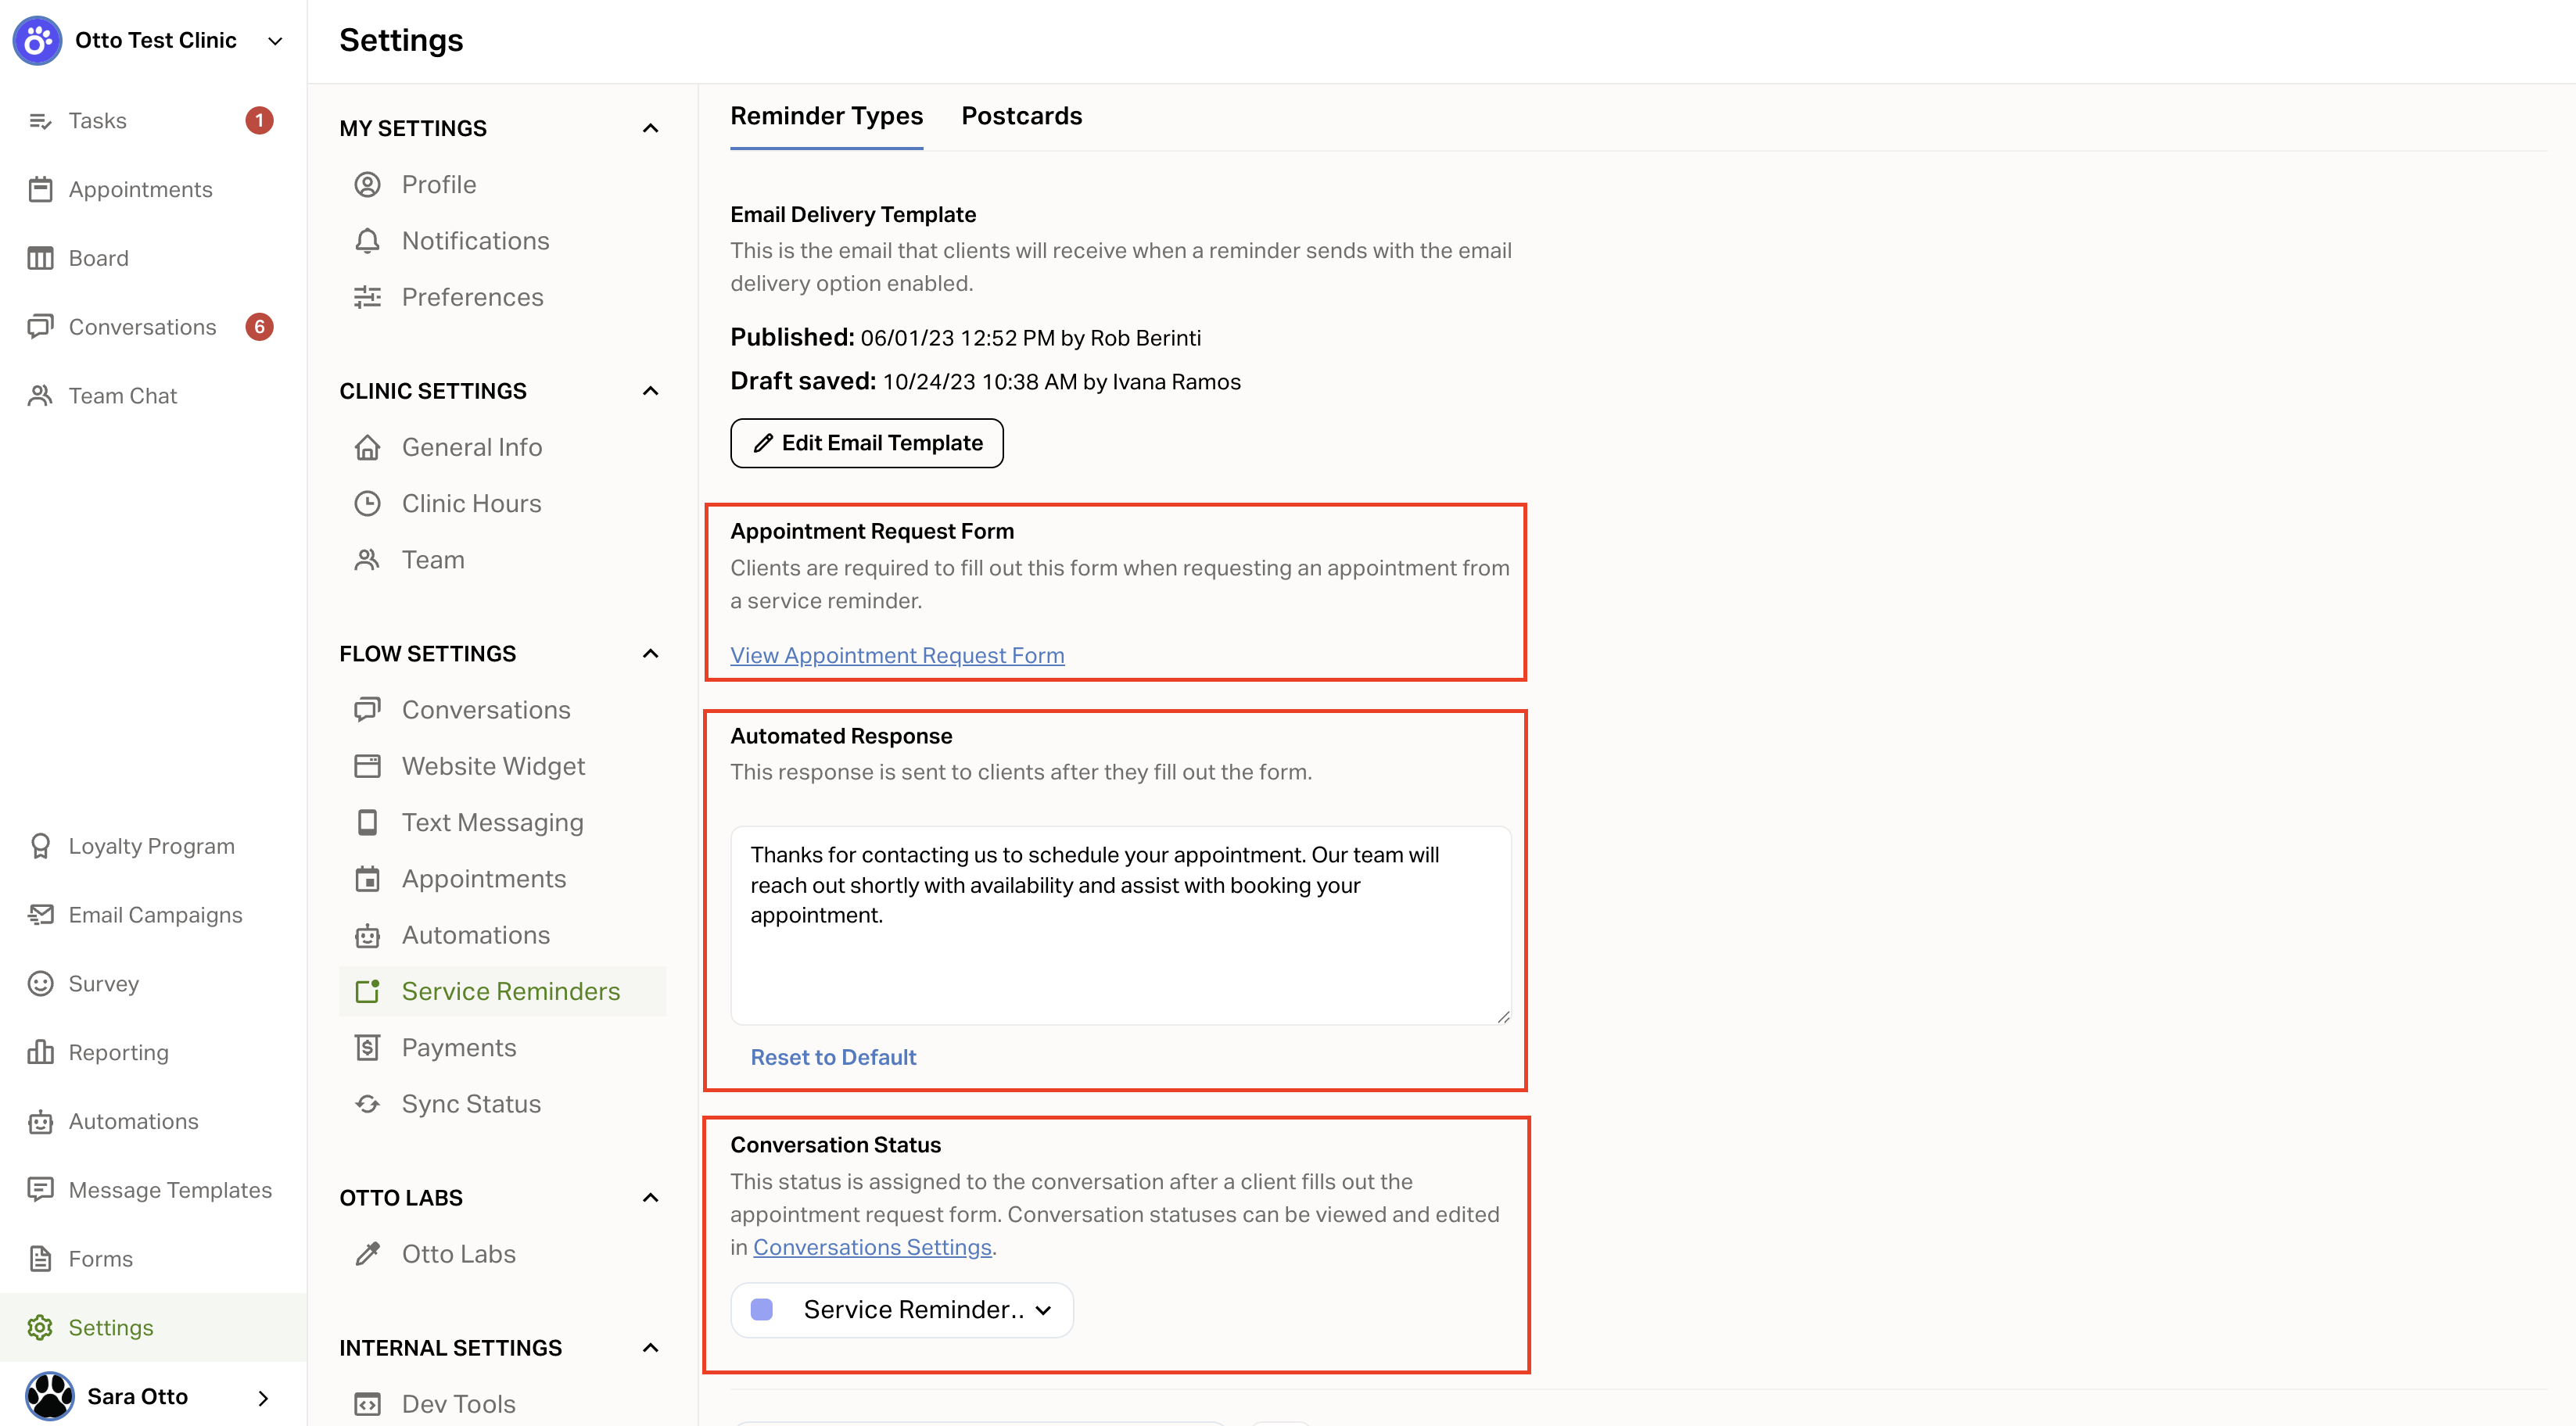Open the Loyalty Program ribbon icon
The height and width of the screenshot is (1426, 2576).
point(40,846)
